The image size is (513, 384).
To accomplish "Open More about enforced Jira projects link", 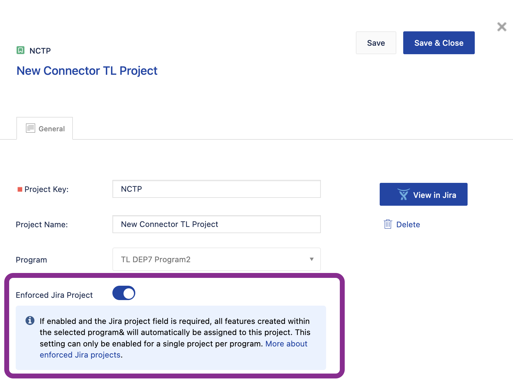I will [286, 344].
